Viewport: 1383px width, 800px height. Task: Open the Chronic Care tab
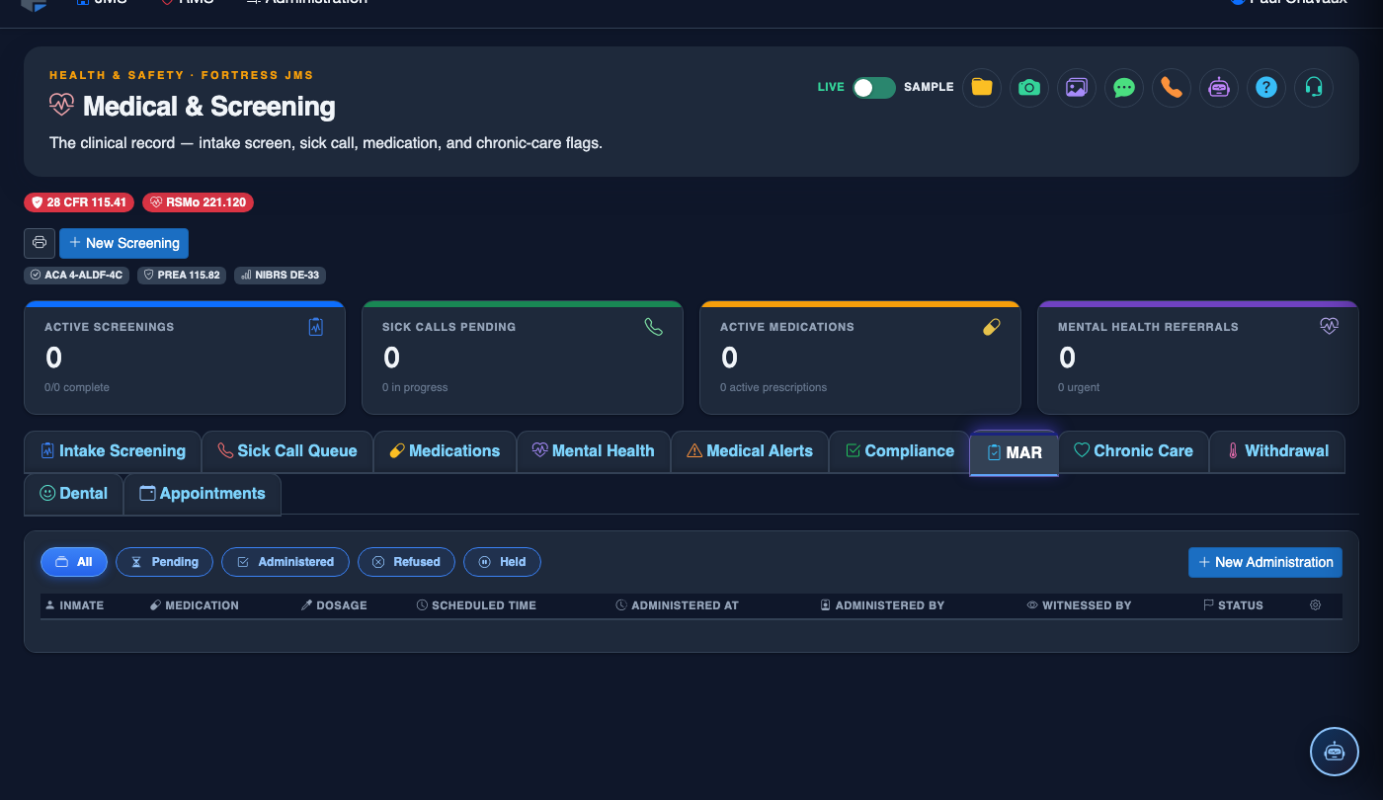tap(1133, 451)
